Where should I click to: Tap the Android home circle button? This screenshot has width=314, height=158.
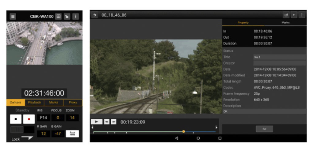click(198, 138)
